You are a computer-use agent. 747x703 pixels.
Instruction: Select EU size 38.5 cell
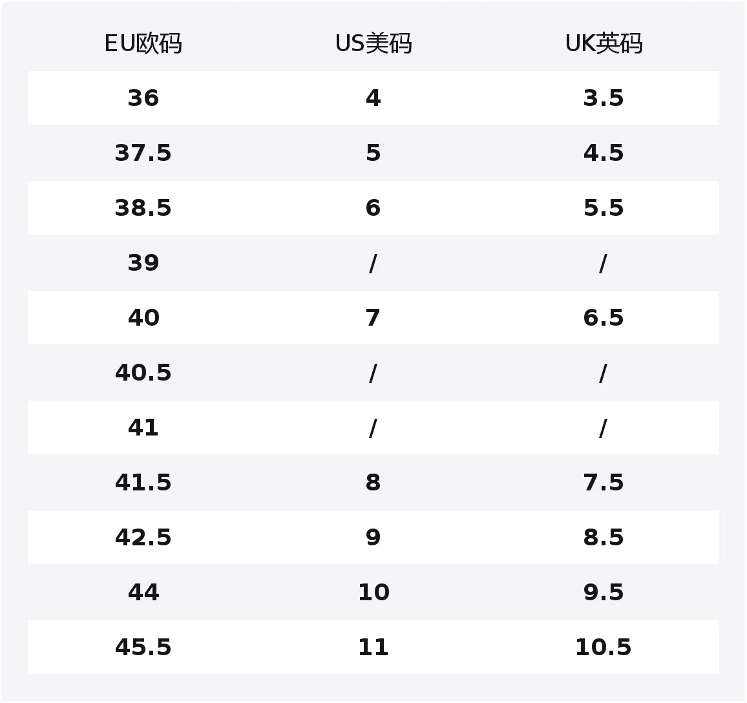143,207
